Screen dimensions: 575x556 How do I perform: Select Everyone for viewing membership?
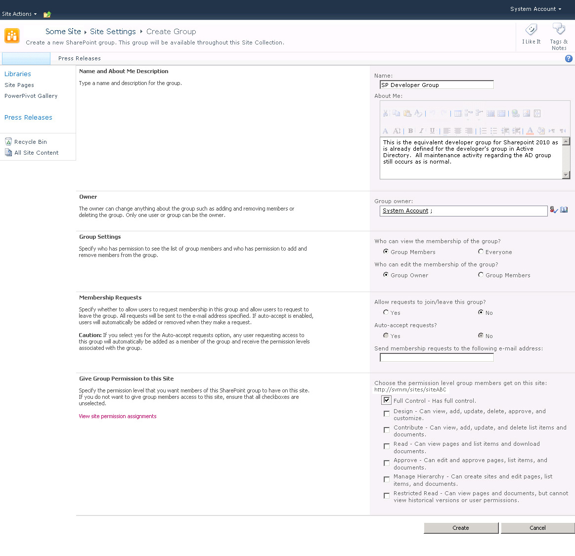(481, 252)
